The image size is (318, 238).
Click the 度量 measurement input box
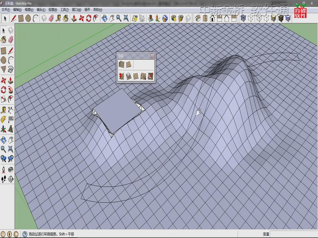294,234
